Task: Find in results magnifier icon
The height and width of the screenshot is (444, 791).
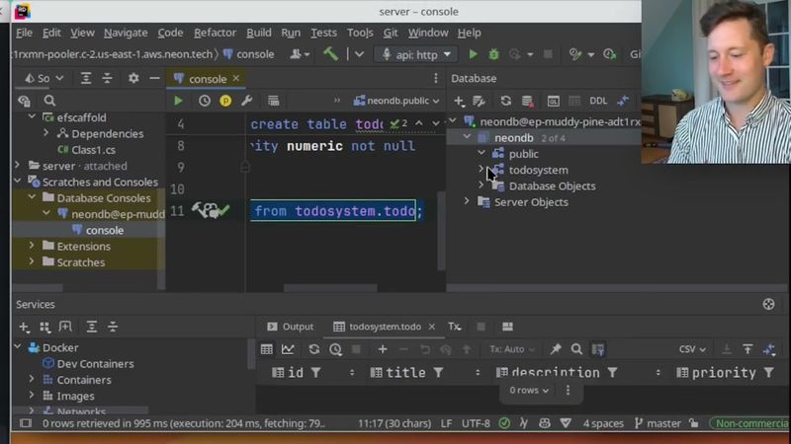Action: (x=576, y=349)
